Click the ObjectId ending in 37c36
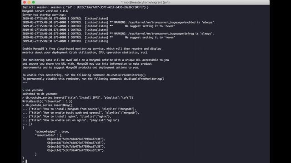Screen dimensions: 291x163 click(x=76, y=147)
